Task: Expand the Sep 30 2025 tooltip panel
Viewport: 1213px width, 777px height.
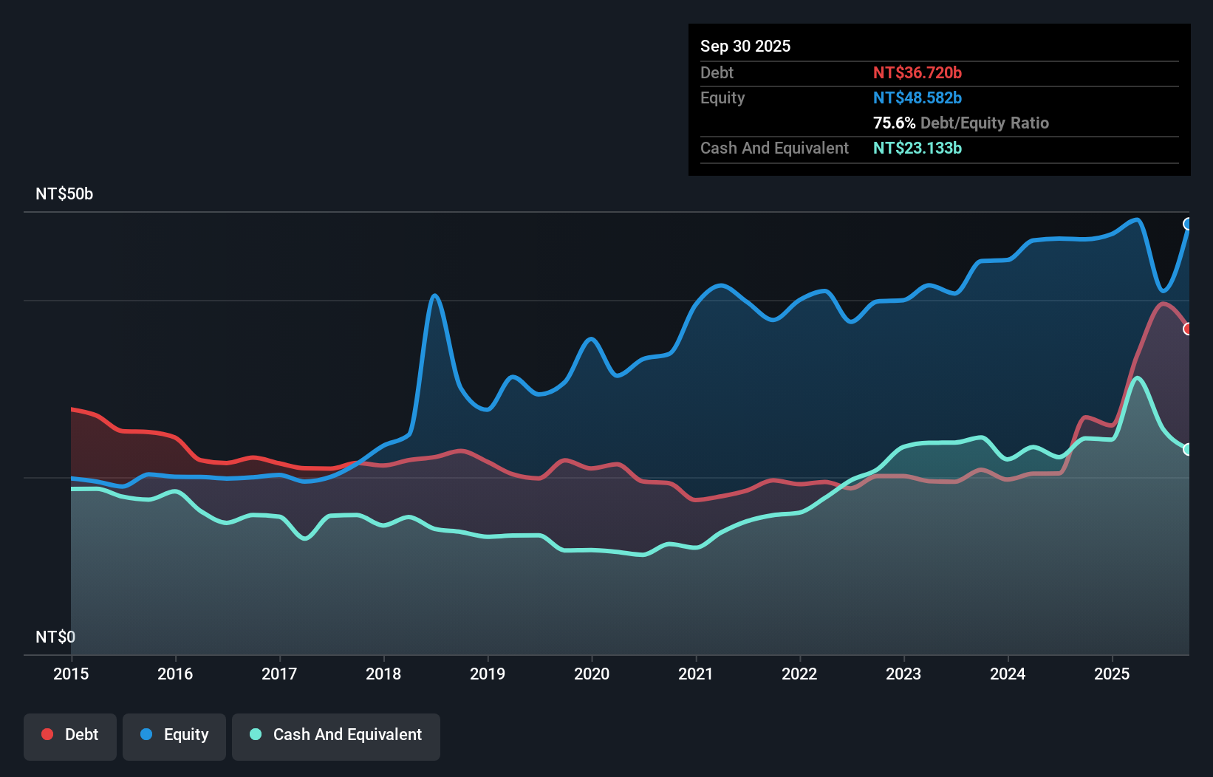Action: (x=745, y=46)
